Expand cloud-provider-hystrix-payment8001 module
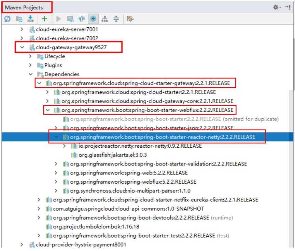 (22, 245)
